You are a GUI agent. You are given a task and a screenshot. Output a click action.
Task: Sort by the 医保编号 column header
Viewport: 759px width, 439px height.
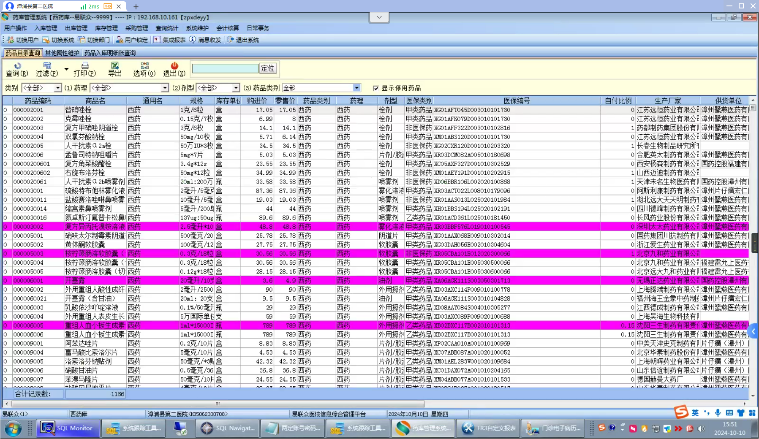tap(517, 100)
